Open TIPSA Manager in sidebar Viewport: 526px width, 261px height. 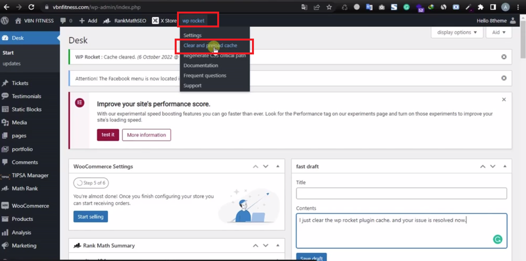click(x=30, y=175)
